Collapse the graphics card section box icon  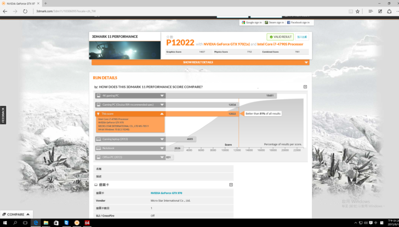point(231,185)
